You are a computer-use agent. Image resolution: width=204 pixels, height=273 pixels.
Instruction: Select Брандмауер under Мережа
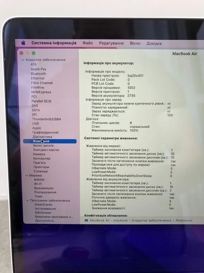[44, 188]
